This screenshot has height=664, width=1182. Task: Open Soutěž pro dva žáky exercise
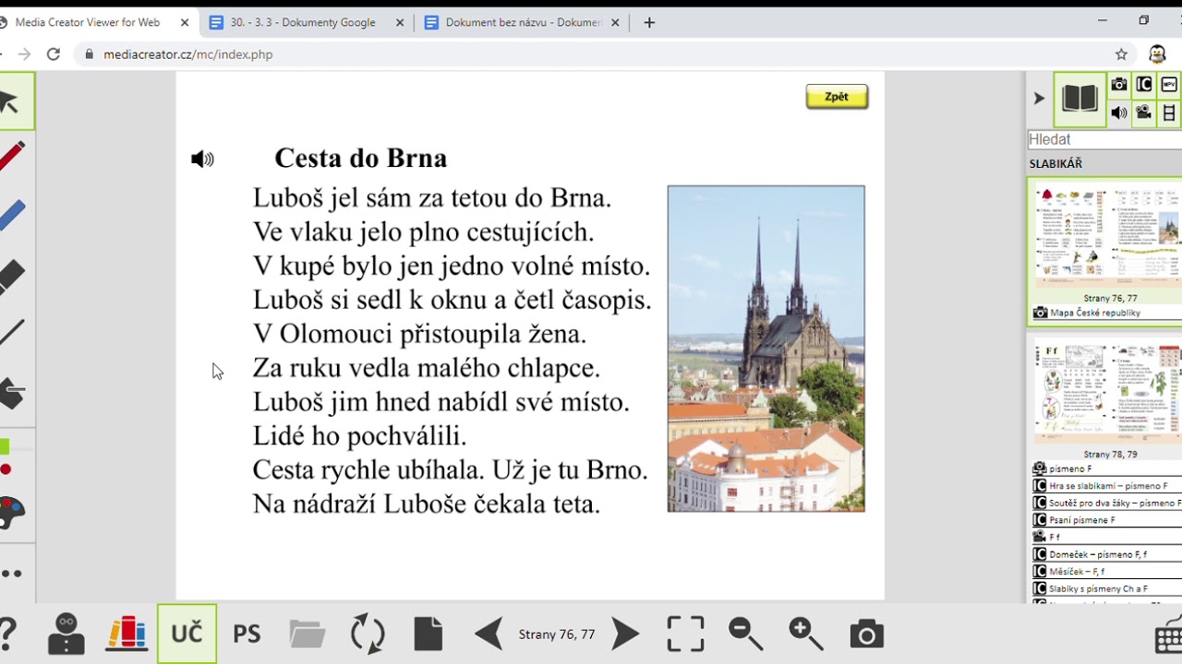1106,504
